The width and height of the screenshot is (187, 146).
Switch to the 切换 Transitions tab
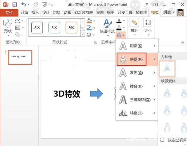click(x=57, y=12)
